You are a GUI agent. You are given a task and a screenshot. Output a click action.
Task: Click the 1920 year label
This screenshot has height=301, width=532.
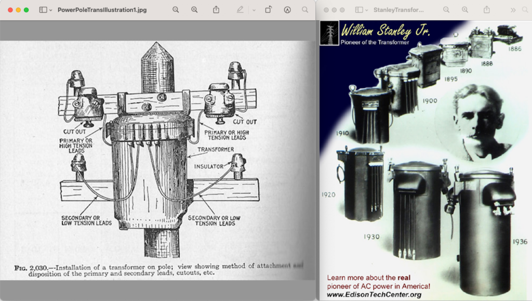coord(328,195)
